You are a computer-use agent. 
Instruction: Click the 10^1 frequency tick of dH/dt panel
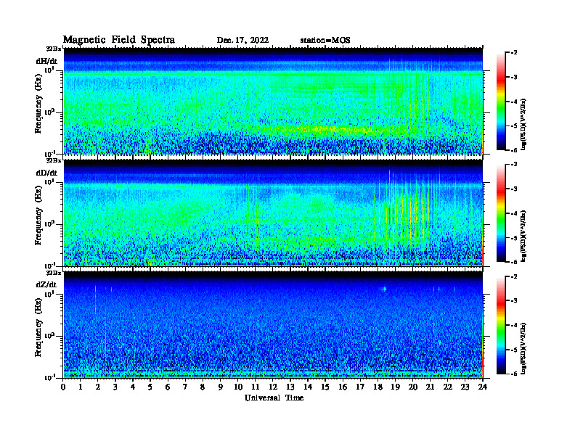50,70
